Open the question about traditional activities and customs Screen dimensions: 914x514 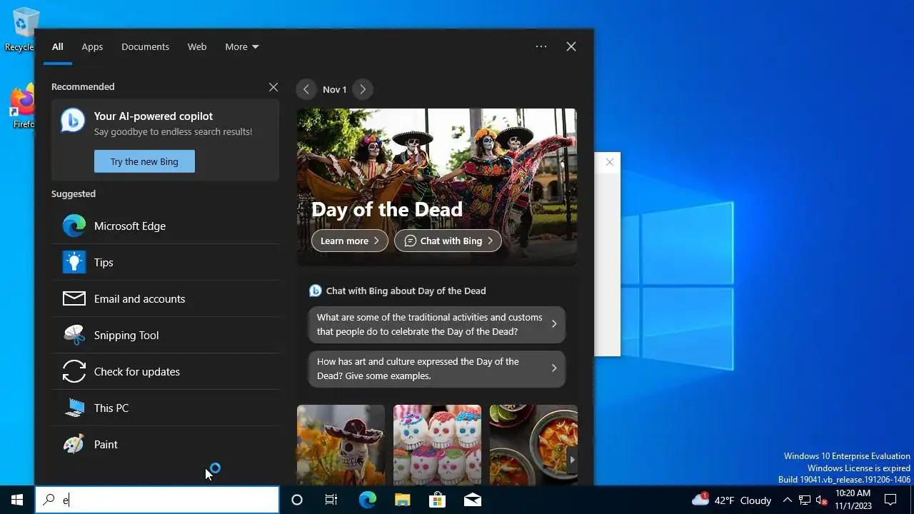click(437, 324)
